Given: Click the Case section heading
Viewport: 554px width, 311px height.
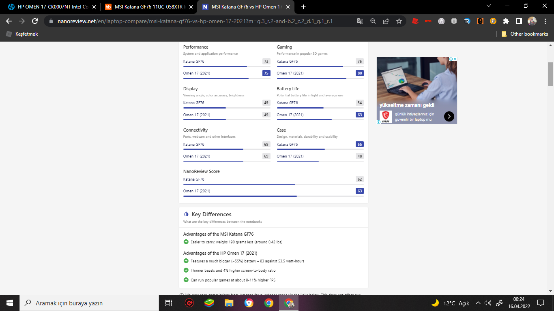Looking at the screenshot, I should (x=281, y=130).
